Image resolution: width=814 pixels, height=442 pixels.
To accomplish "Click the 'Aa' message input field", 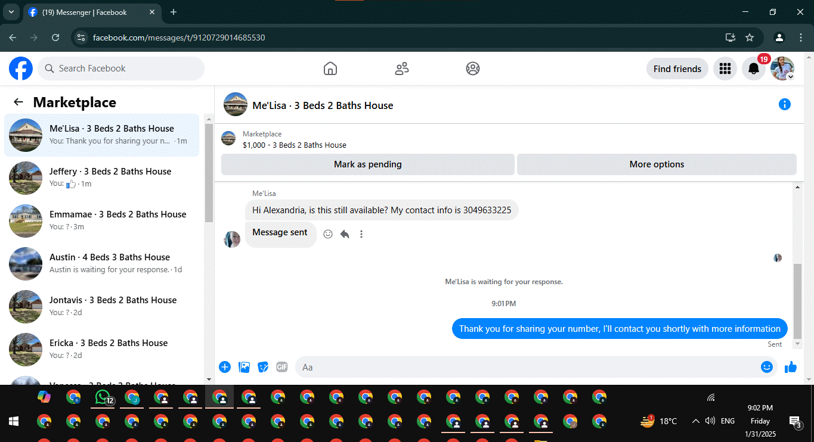I will (x=528, y=367).
